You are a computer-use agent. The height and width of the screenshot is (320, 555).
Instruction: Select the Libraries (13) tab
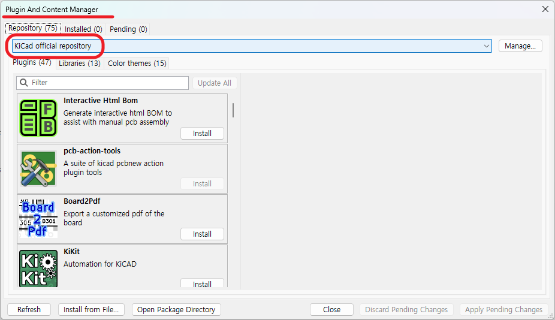80,64
